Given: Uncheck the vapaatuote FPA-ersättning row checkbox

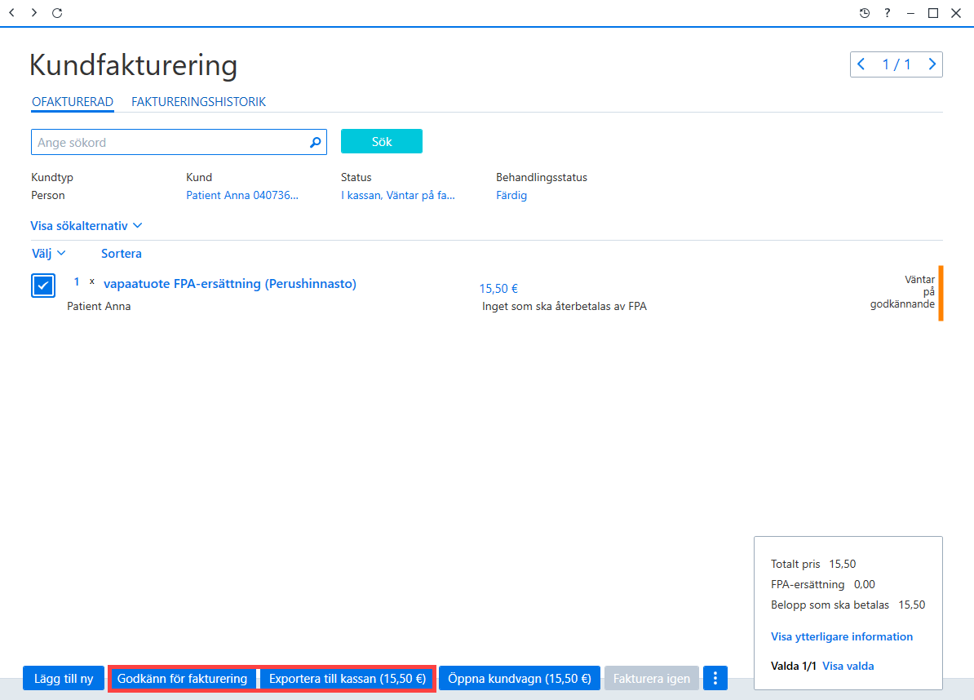Looking at the screenshot, I should tap(43, 286).
